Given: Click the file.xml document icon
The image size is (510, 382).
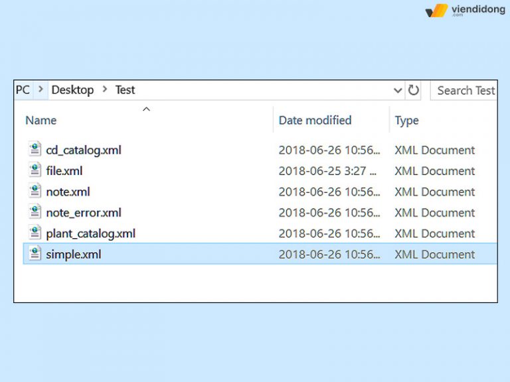Looking at the screenshot, I should (35, 170).
